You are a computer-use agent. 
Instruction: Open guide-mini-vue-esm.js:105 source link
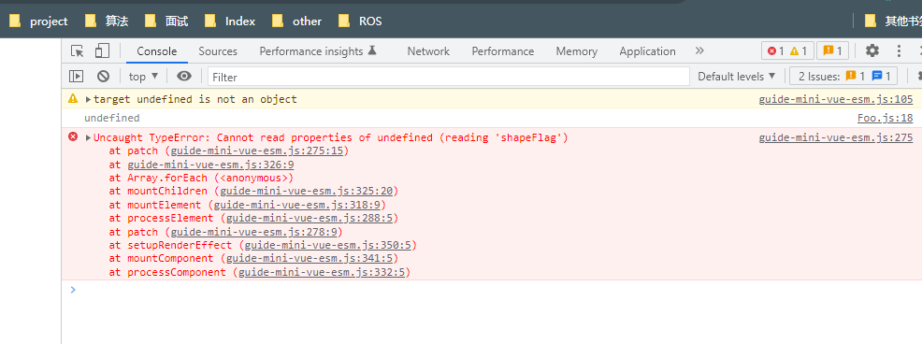coord(836,99)
